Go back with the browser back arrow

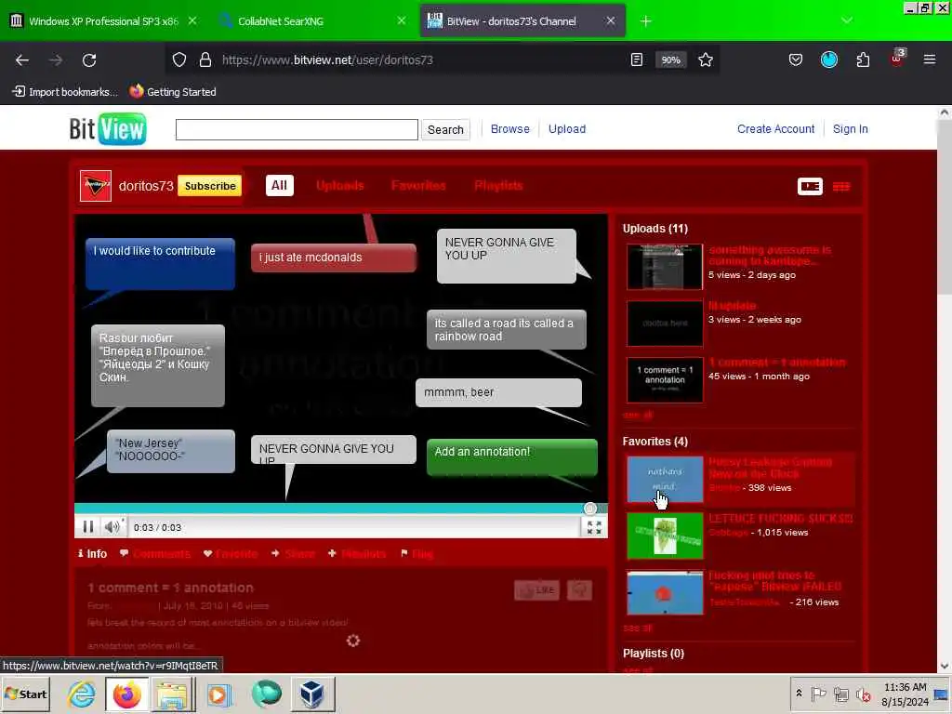point(22,60)
